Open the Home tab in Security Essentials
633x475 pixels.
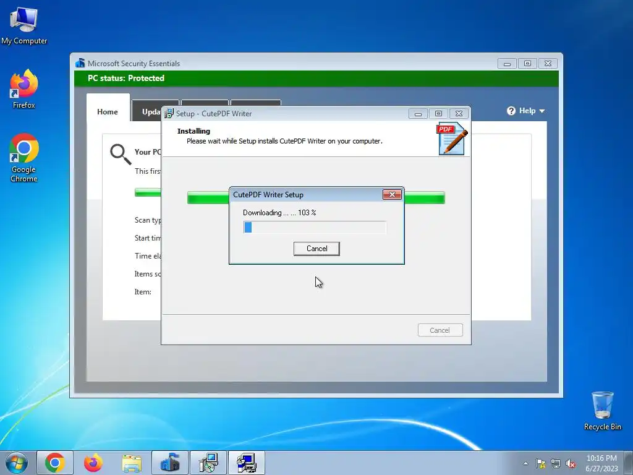pyautogui.click(x=108, y=112)
